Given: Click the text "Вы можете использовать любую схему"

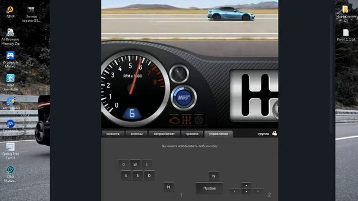Looking at the screenshot, I should [x=190, y=146].
